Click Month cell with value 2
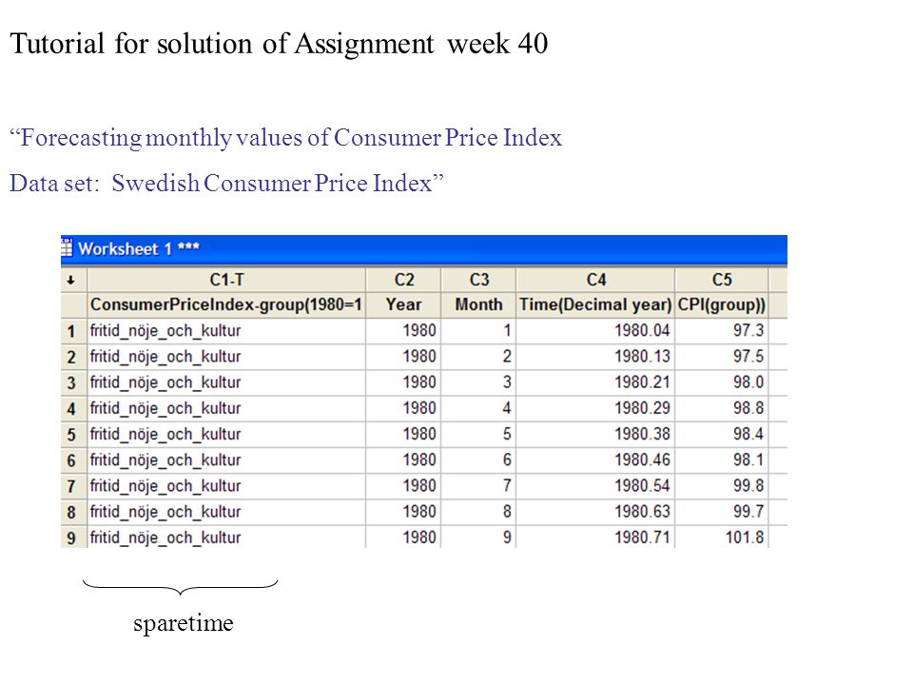Viewport: 913px width, 685px height. point(478,357)
